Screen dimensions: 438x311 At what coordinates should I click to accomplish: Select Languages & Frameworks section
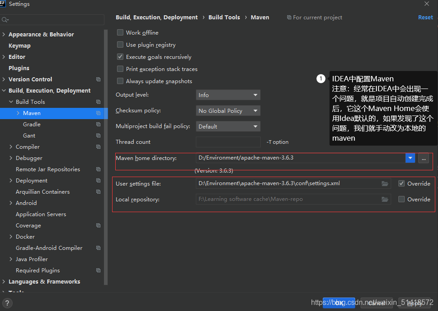(x=45, y=282)
